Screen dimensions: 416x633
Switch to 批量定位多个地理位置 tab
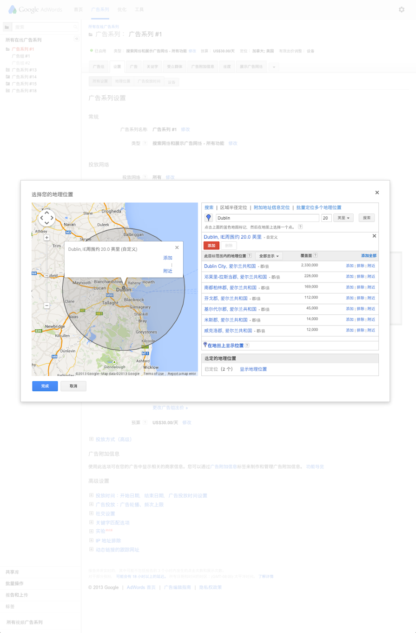coord(319,207)
